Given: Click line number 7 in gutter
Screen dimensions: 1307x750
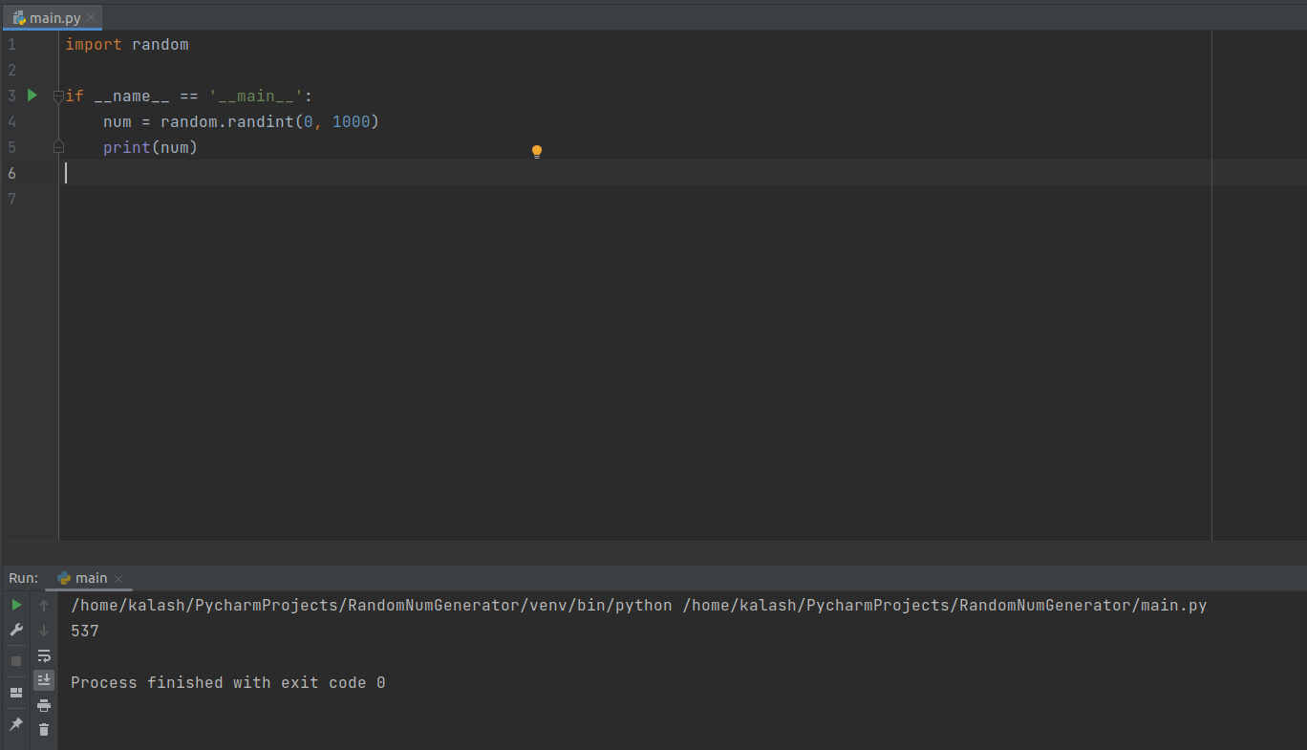Looking at the screenshot, I should pyautogui.click(x=11, y=199).
